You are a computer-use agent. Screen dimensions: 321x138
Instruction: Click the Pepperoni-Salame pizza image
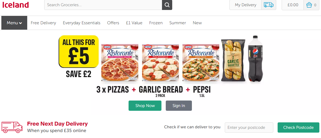click(120, 63)
